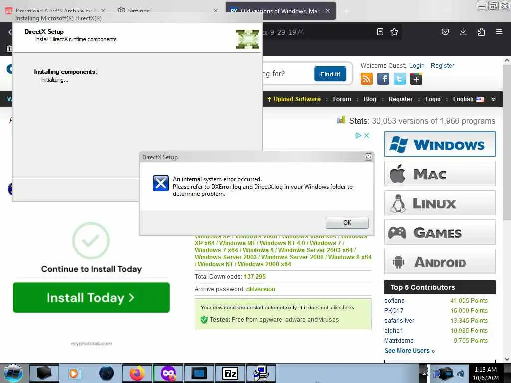Click the Twitter icon on the website
This screenshot has width=511, height=383.
click(x=400, y=79)
